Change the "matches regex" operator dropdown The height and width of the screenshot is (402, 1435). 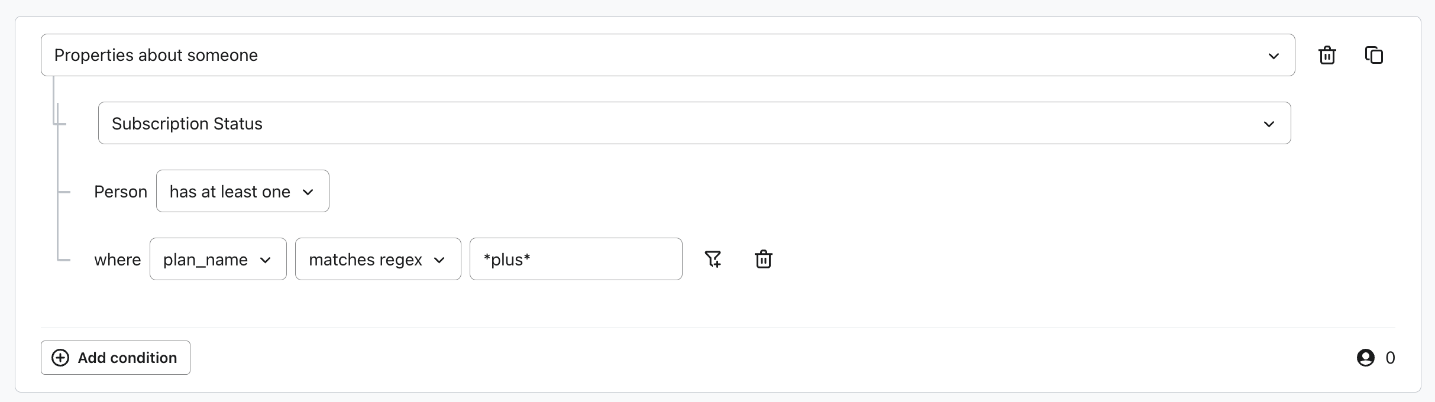377,259
